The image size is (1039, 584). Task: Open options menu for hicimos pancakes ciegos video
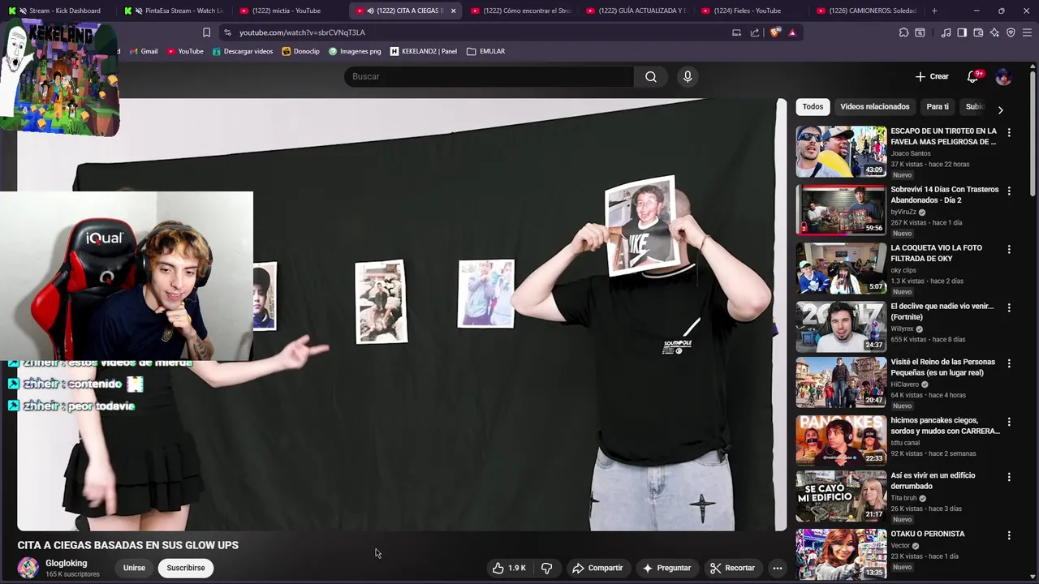[x=1009, y=422]
